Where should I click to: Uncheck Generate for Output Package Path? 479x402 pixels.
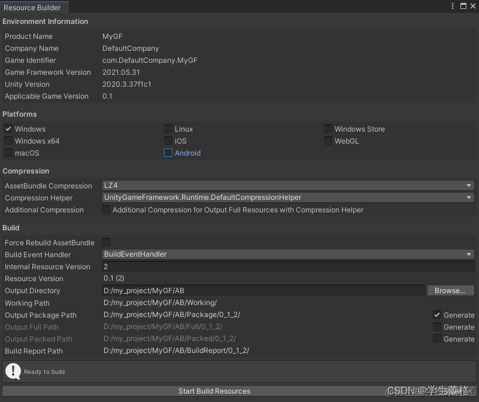pos(436,315)
